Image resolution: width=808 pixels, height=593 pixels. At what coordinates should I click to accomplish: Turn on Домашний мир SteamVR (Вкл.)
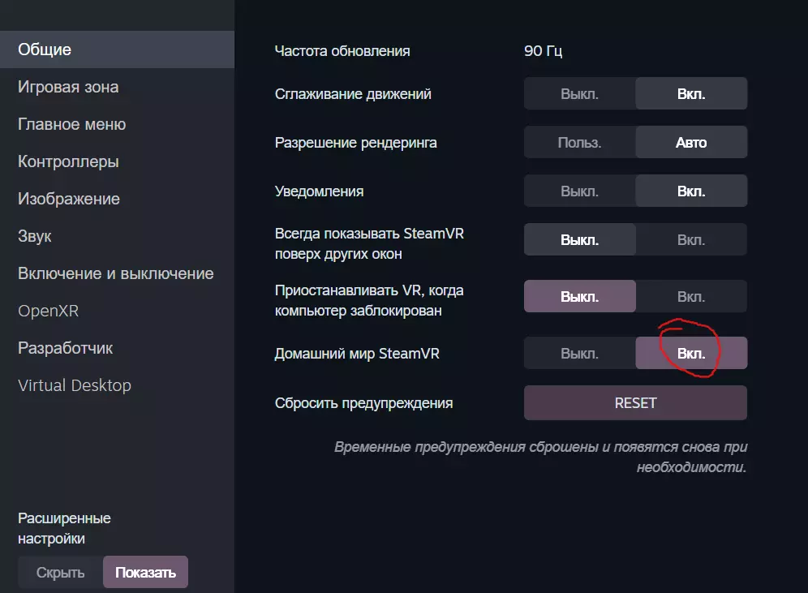point(691,353)
